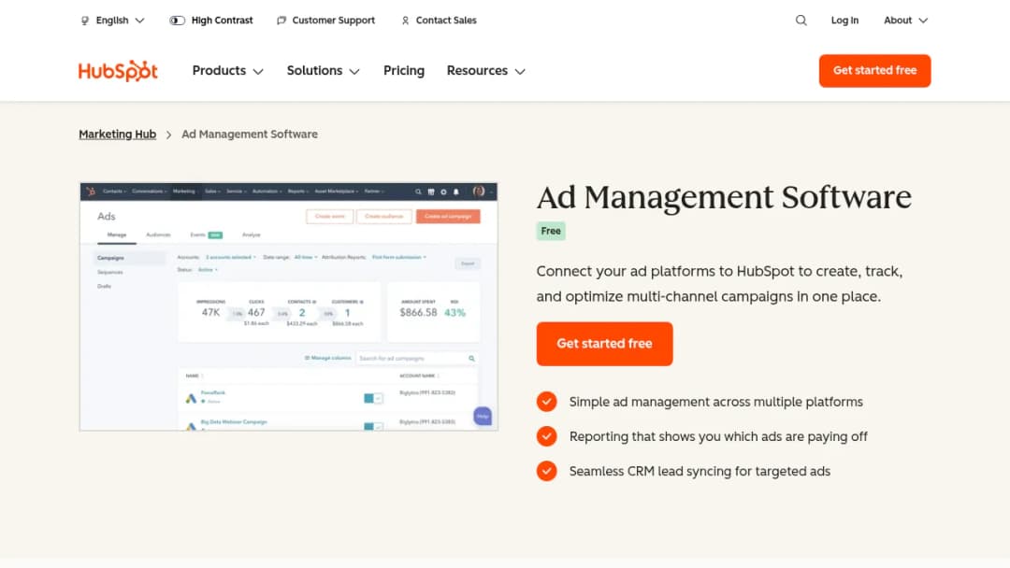Screen dimensions: 1010x568
Task: Expand the About dropdown
Action: pos(905,21)
